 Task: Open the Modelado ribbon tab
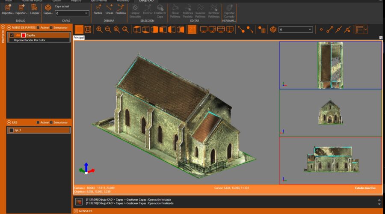click(123, 1)
